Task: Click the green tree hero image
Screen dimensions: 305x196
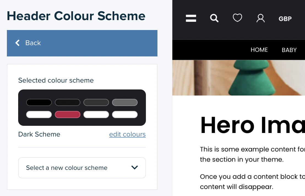Action: coord(238,78)
